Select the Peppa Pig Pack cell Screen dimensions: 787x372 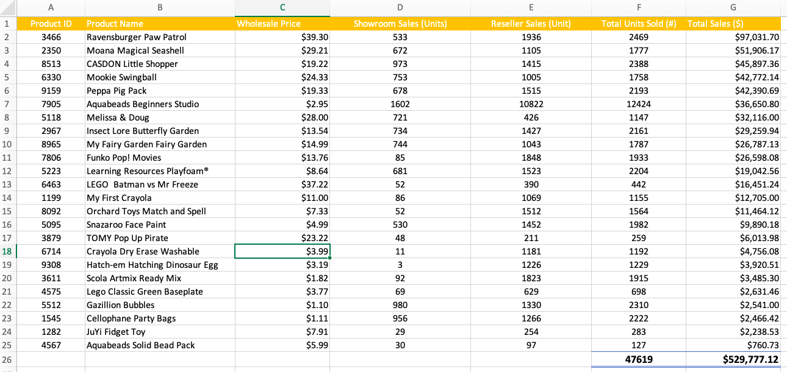[x=160, y=91]
